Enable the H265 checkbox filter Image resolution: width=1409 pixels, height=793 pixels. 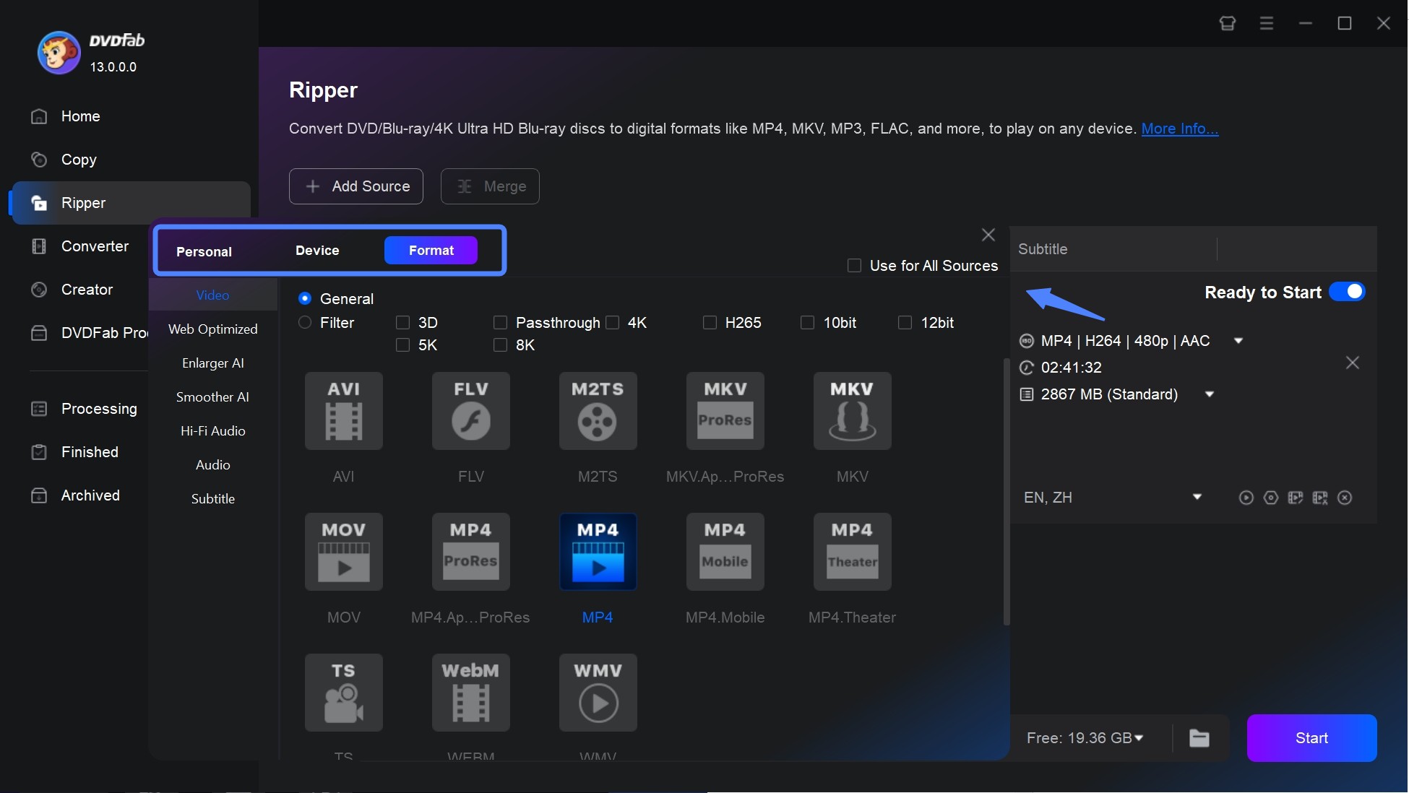(x=708, y=321)
